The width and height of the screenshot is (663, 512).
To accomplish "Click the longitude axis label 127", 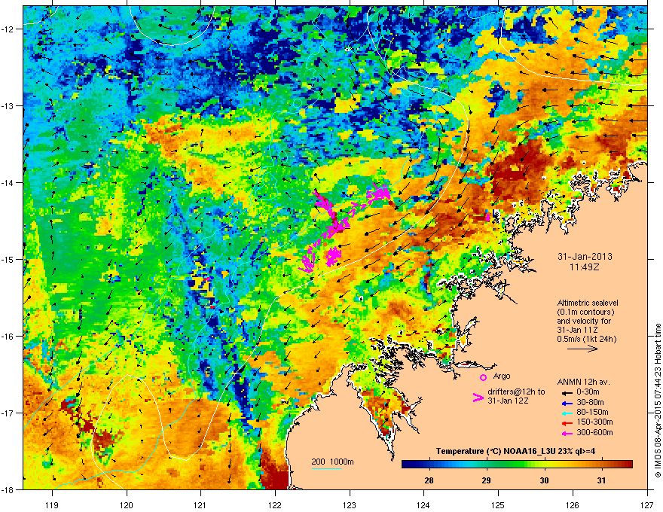I will tap(647, 504).
